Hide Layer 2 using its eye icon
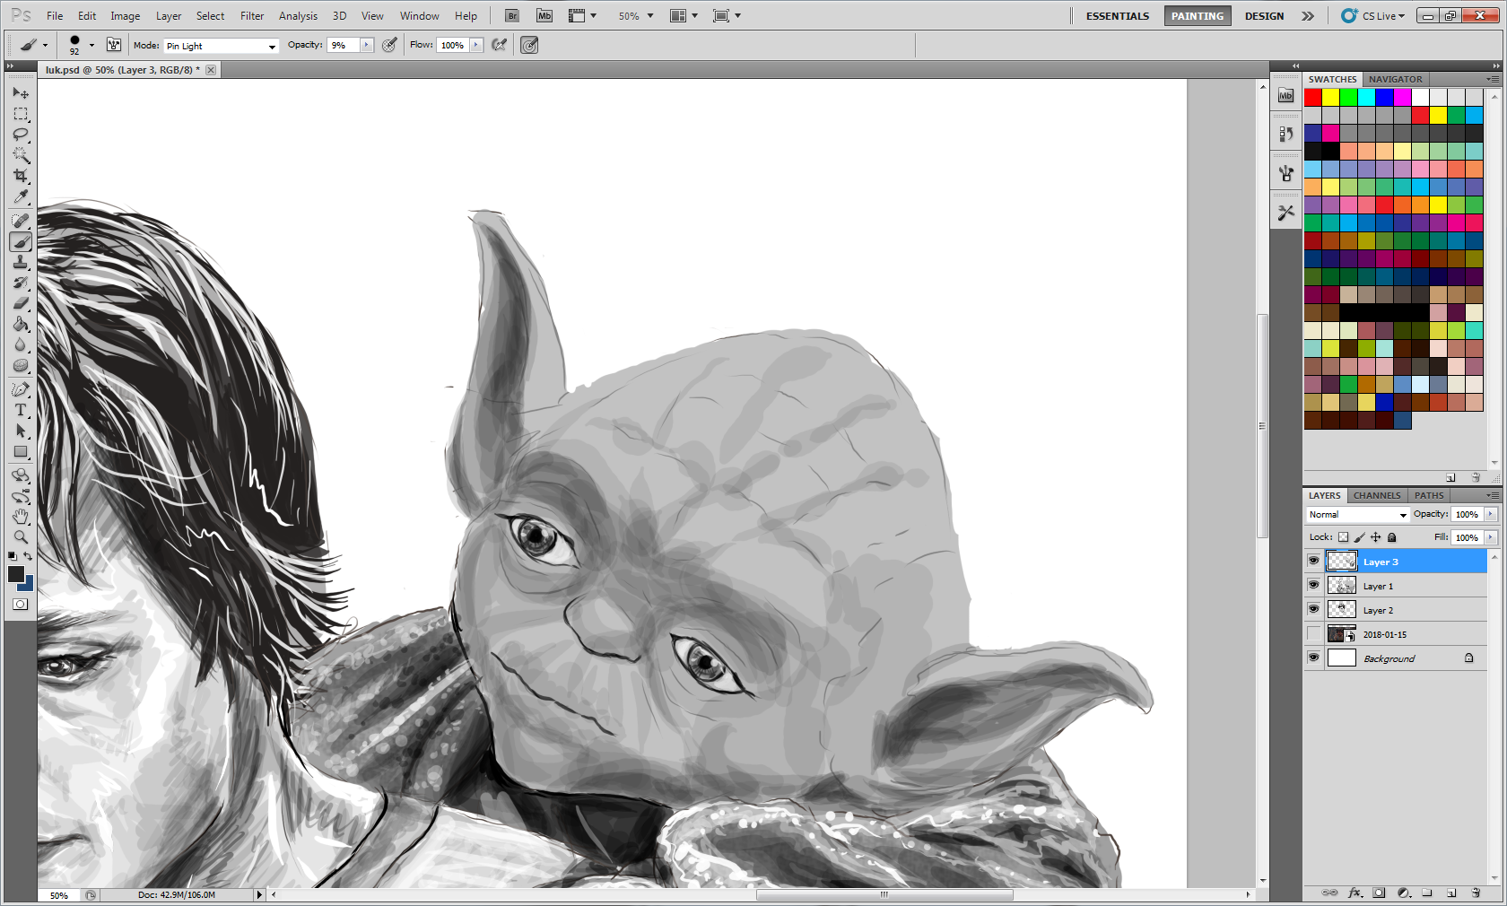 [x=1313, y=609]
